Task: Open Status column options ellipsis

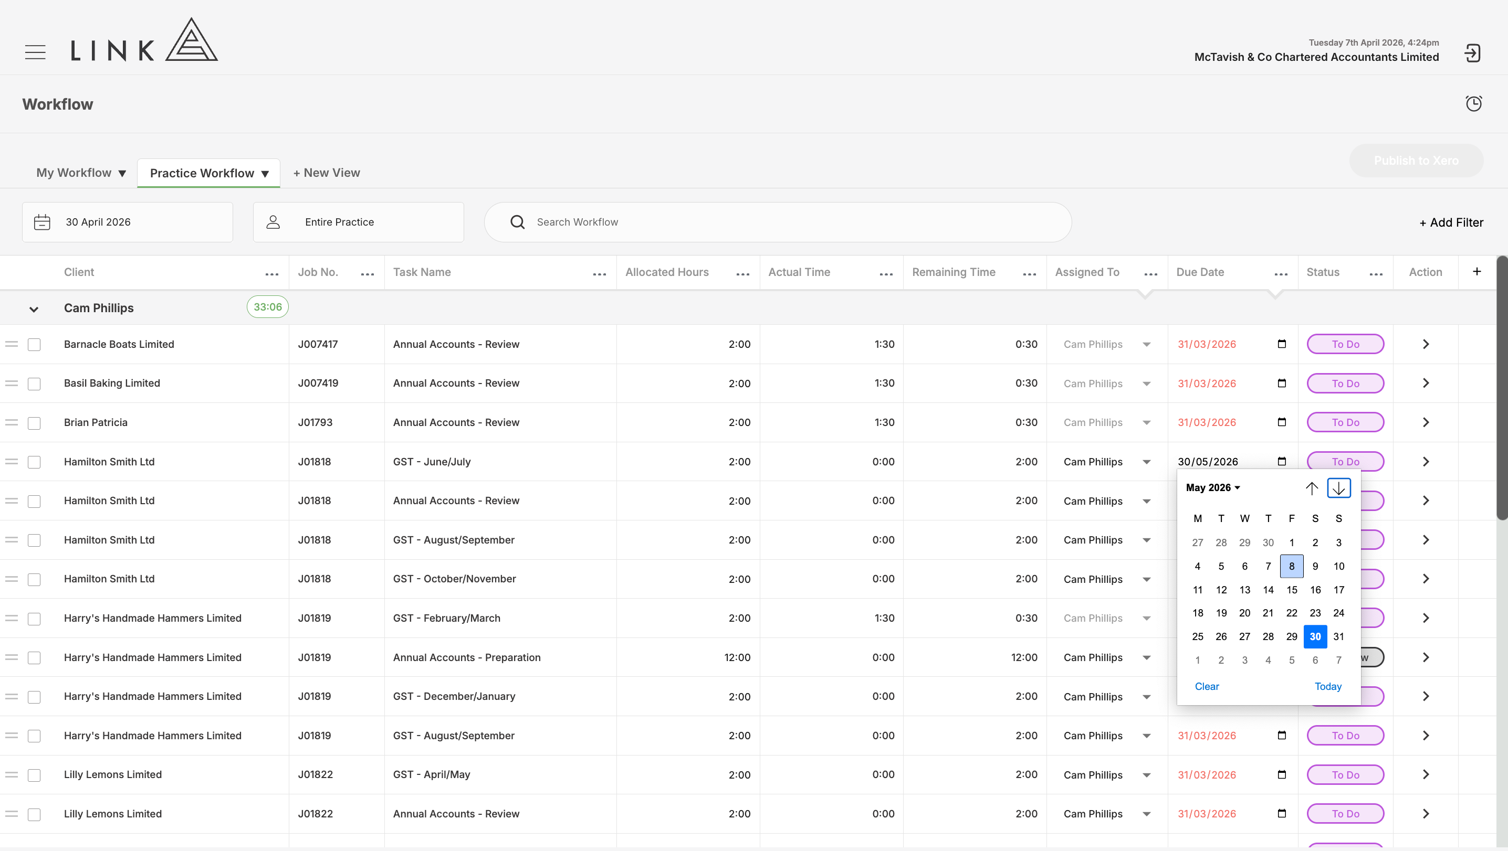Action: [1376, 274]
